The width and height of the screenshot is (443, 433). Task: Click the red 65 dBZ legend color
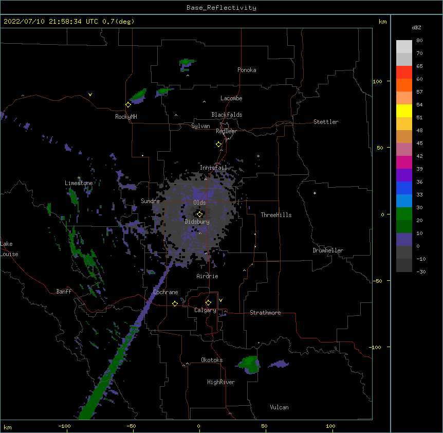coord(404,73)
